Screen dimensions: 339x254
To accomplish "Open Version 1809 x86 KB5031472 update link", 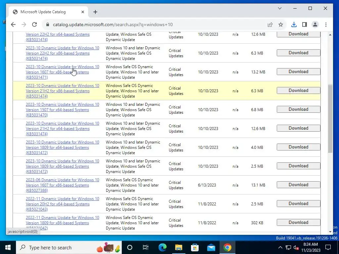I will pyautogui.click(x=63, y=166).
